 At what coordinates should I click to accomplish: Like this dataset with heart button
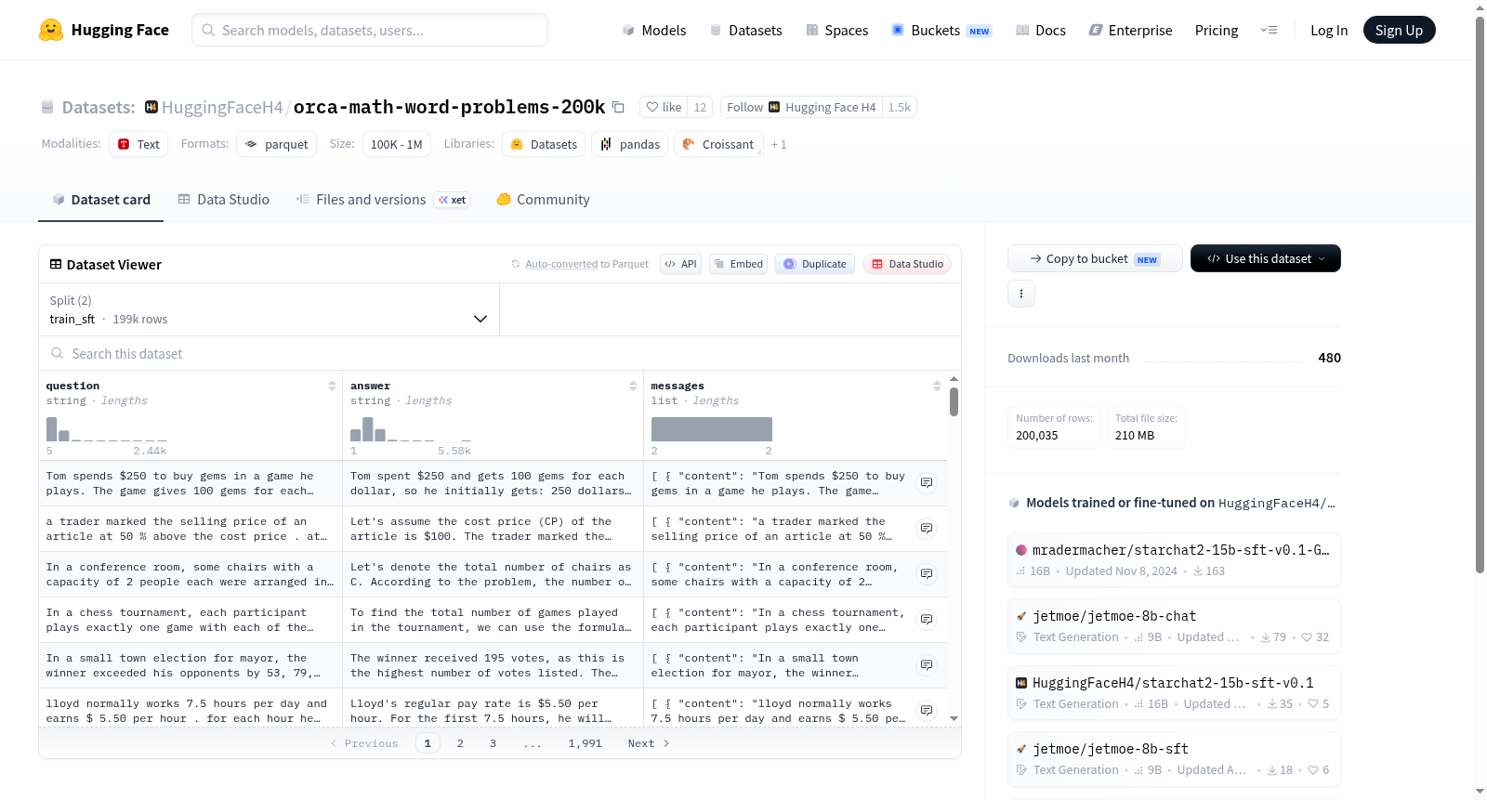tap(664, 107)
